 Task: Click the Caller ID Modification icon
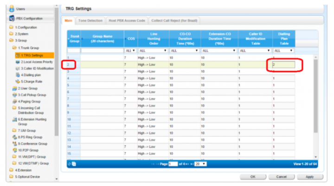click(17, 68)
